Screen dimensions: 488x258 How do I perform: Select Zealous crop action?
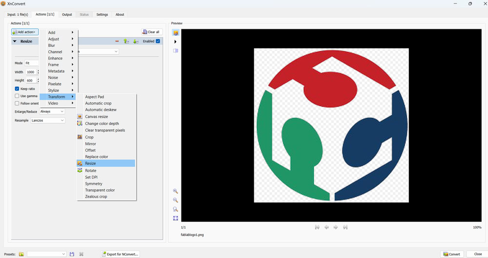coord(106,197)
